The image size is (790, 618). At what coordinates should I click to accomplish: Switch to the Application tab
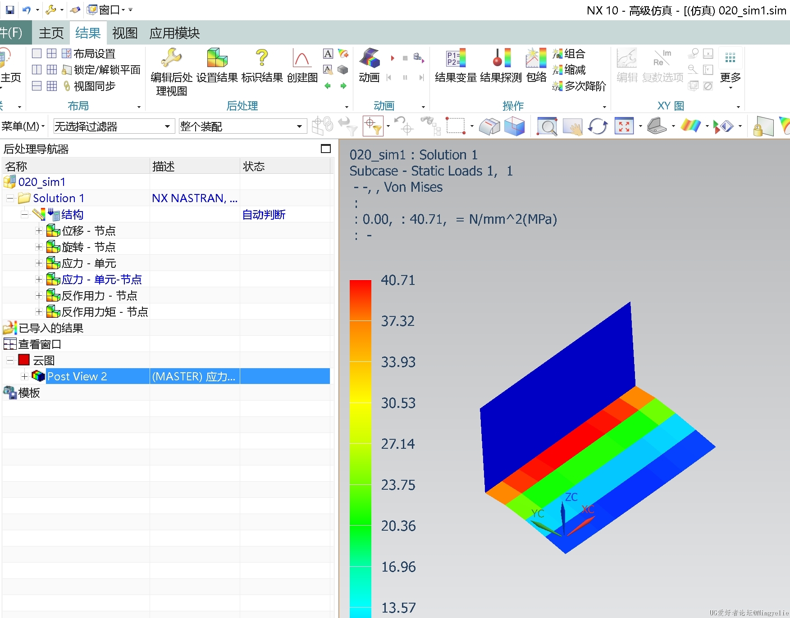175,33
